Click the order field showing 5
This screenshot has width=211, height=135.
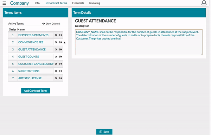pyautogui.click(x=13, y=64)
